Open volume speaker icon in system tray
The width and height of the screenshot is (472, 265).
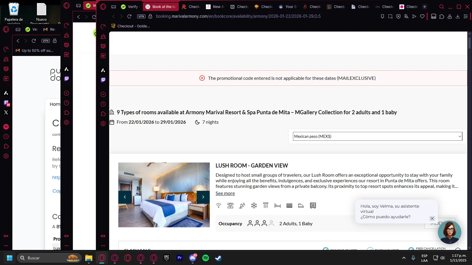[x=442, y=258]
